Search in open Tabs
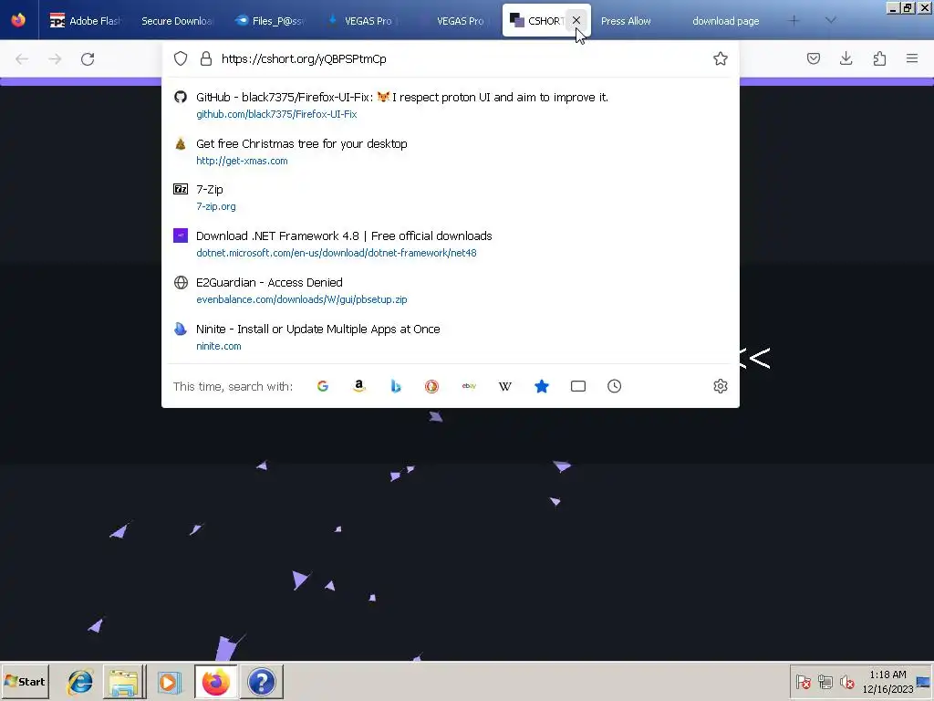 577,386
